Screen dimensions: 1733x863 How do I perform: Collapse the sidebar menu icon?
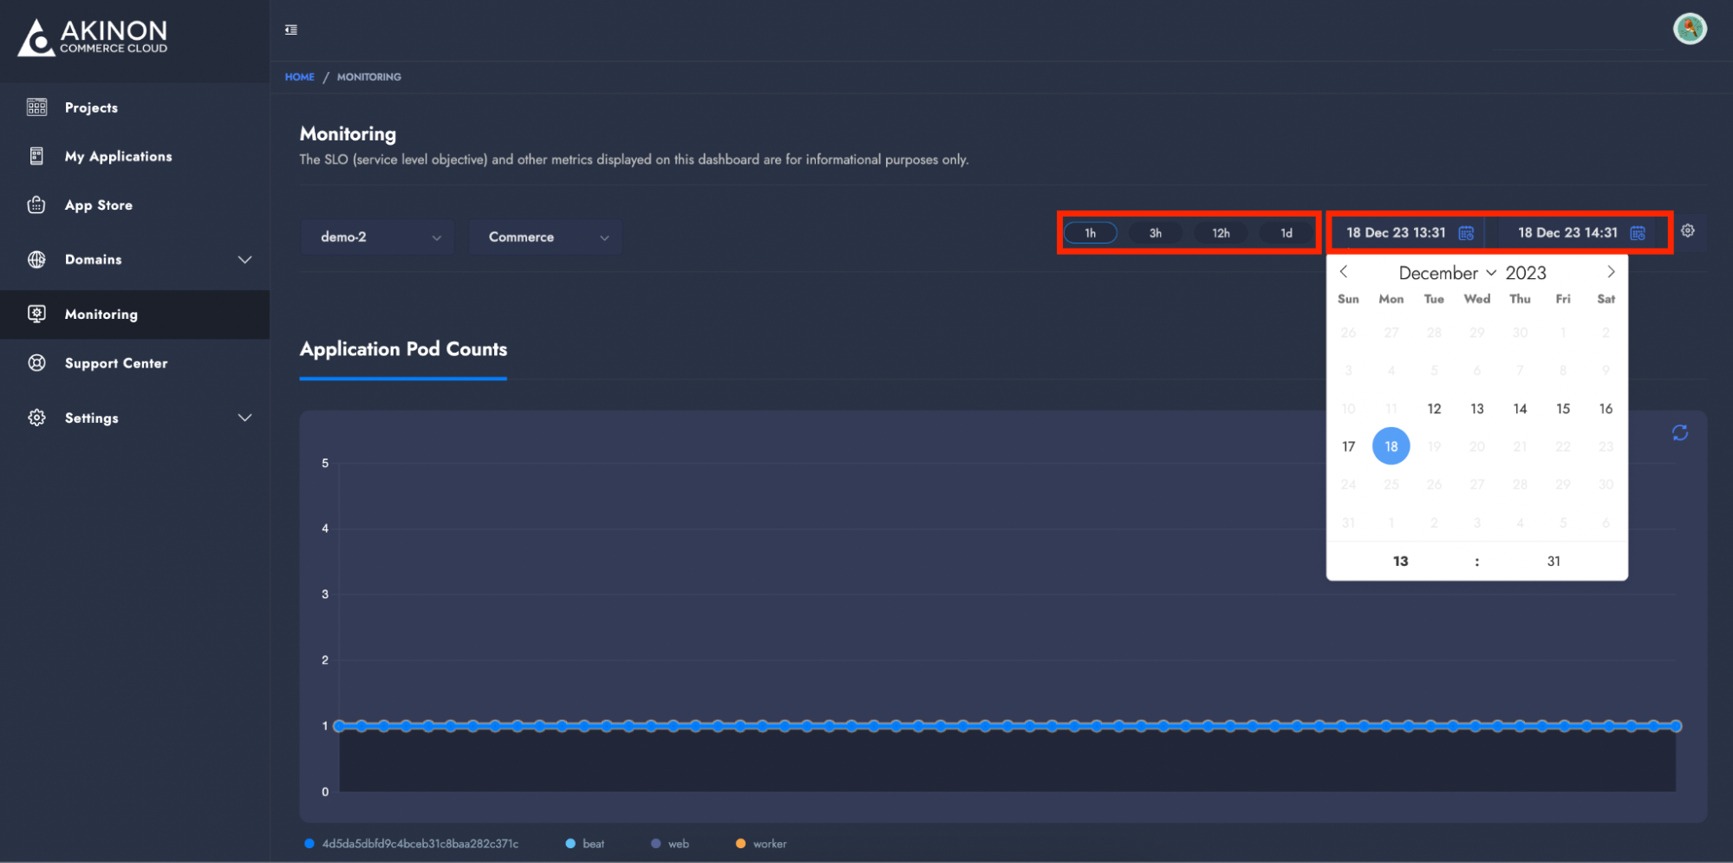(x=291, y=30)
